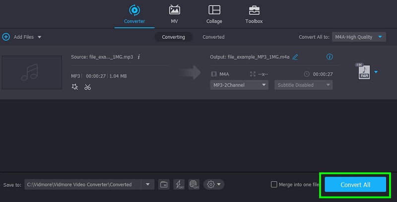Click the blue output info icon
The width and height of the screenshot is (397, 202).
pos(330,57)
